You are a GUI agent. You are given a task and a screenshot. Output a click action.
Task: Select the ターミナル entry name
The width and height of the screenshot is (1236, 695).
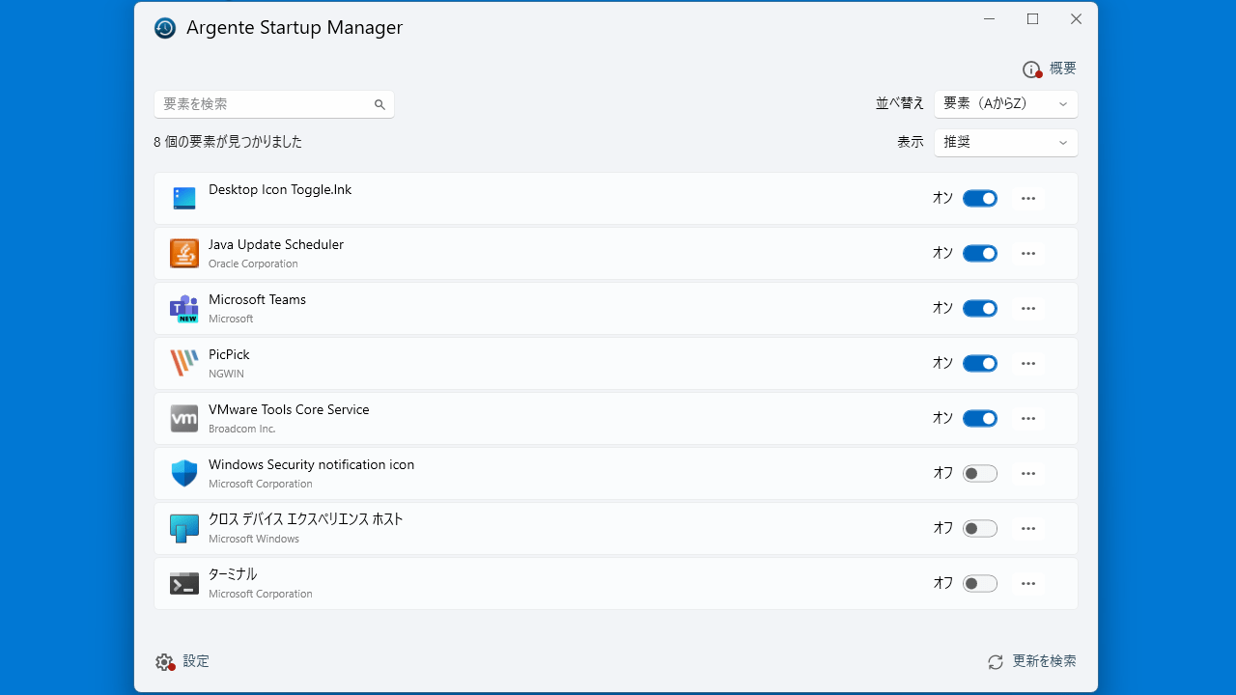[x=233, y=574]
